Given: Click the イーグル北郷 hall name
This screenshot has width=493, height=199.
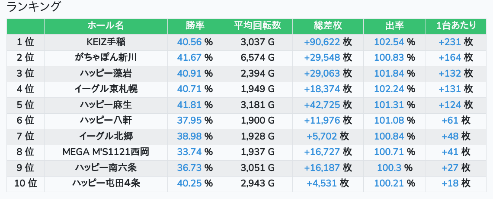Looking at the screenshot, I should click(106, 137).
